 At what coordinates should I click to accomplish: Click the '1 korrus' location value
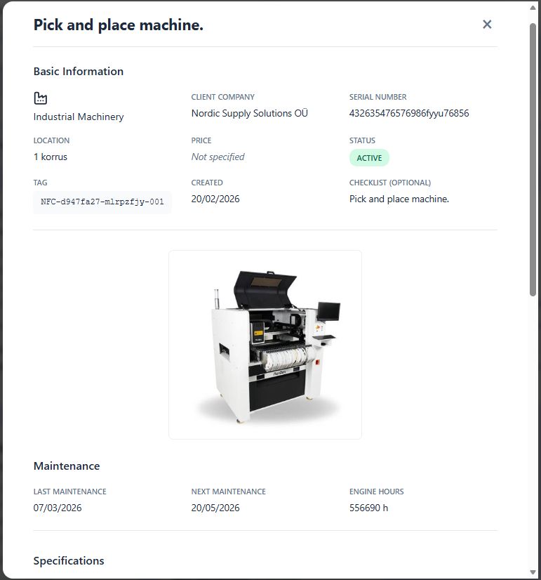click(51, 157)
